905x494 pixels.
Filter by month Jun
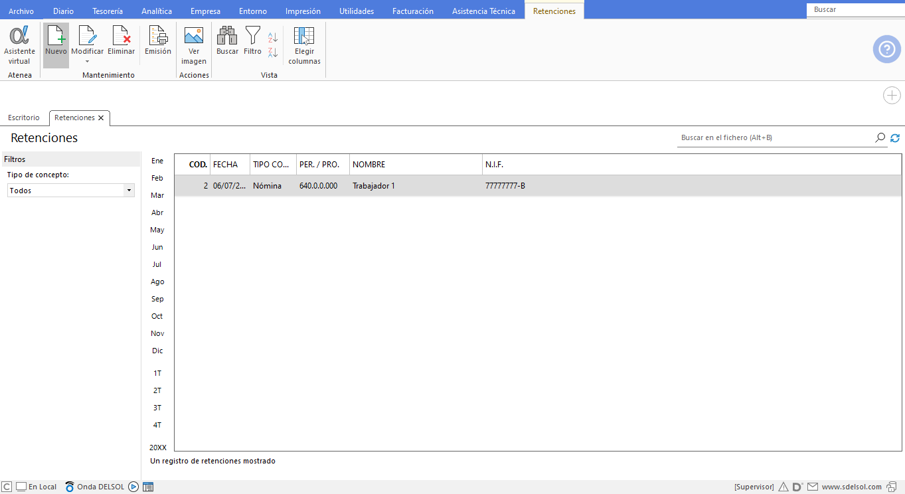(157, 247)
